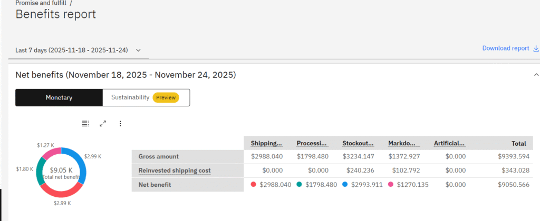The height and width of the screenshot is (221, 540).
Task: Collapse the Net benefits section chevron
Action: pyautogui.click(x=536, y=75)
